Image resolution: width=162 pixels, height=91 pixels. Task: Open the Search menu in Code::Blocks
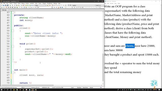pyautogui.click(x=11, y=3)
